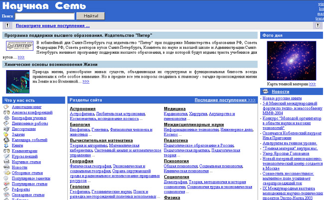Click the icon next to Биографии ученых
Image resolution: width=324 pixels, height=200 pixels.
[5, 118]
